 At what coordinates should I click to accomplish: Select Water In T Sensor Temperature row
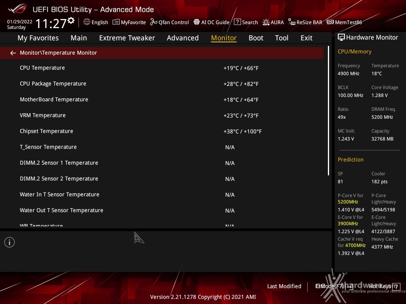pyautogui.click(x=162, y=195)
